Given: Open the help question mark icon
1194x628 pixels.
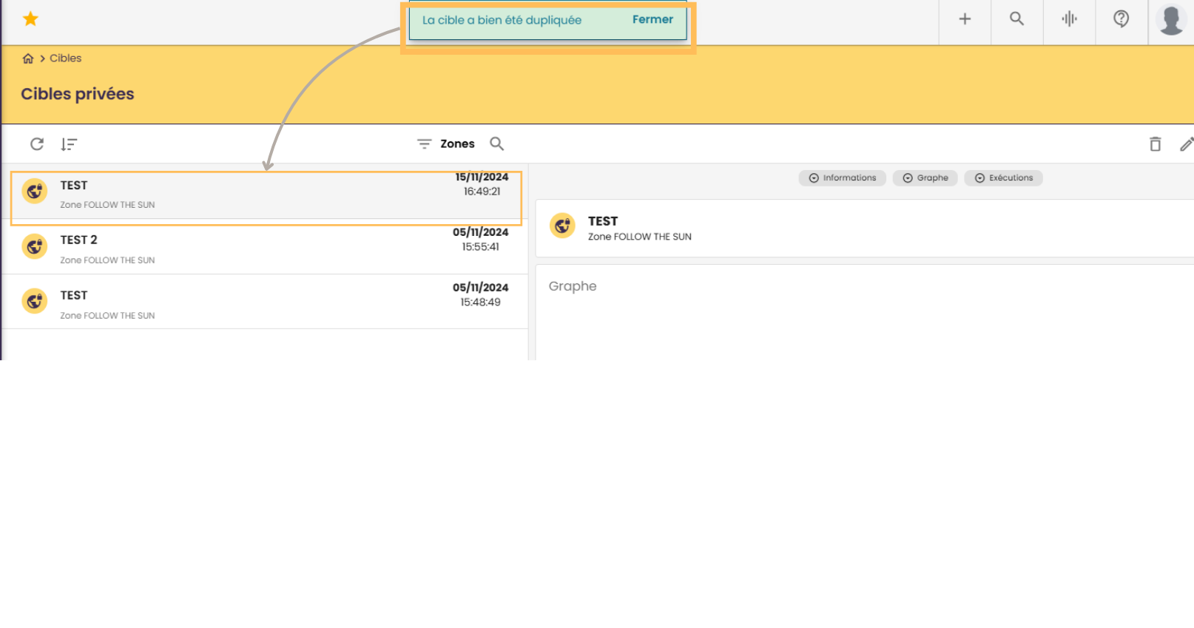Looking at the screenshot, I should [1121, 19].
